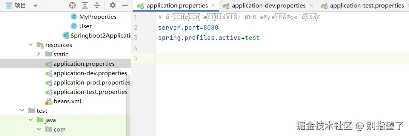Screen dimensions: 409x136
Task: Click the green java test folder icon
Action: [x=40, y=120]
